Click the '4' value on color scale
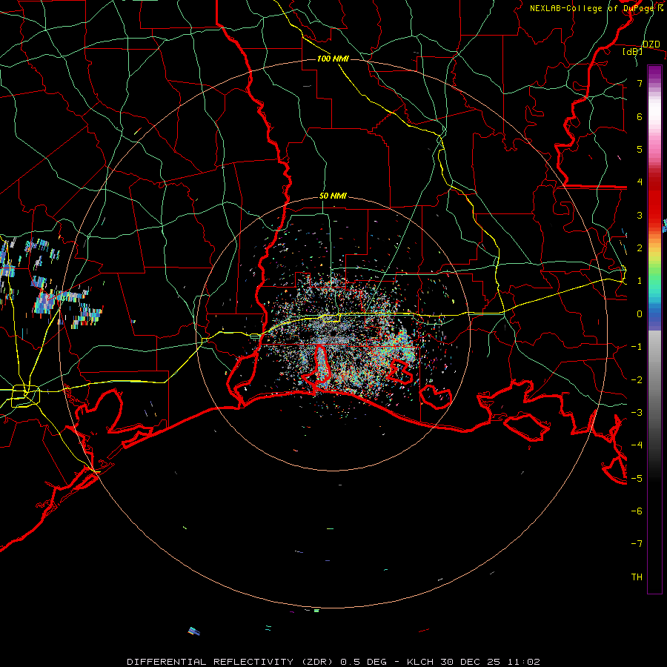The width and height of the screenshot is (667, 667). point(640,182)
